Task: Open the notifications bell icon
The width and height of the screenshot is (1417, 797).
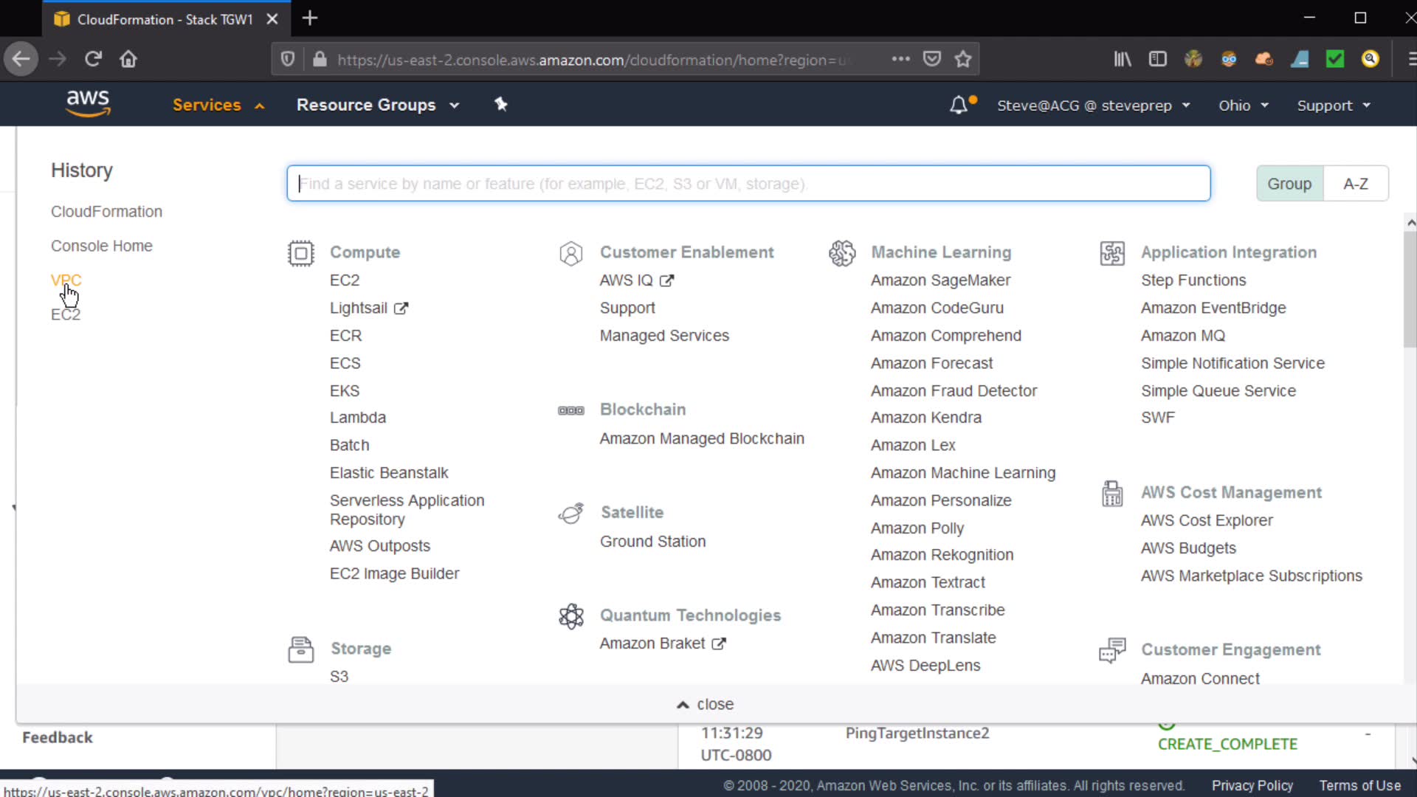Action: (958, 105)
